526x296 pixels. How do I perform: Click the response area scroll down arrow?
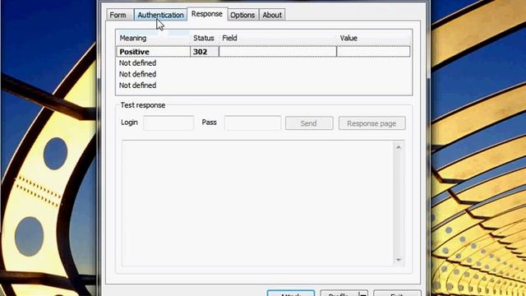tap(399, 260)
